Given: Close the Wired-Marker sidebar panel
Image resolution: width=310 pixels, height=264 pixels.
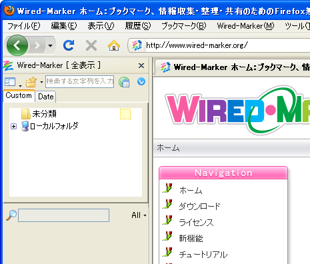Looking at the screenshot, I should [x=141, y=65].
